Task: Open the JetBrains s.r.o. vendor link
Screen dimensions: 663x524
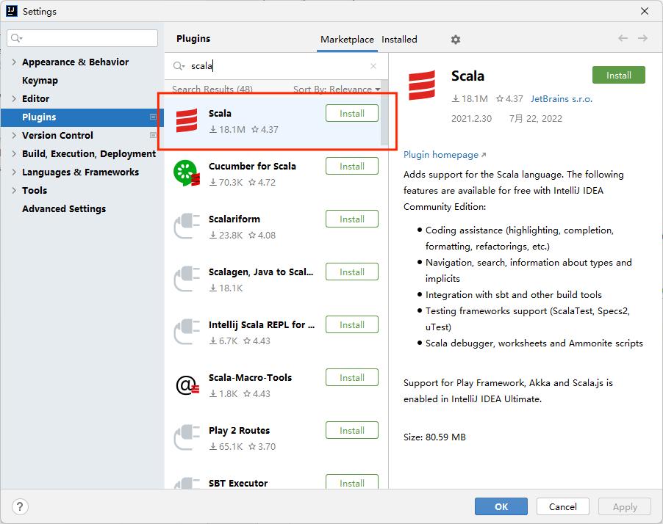Action: click(562, 99)
